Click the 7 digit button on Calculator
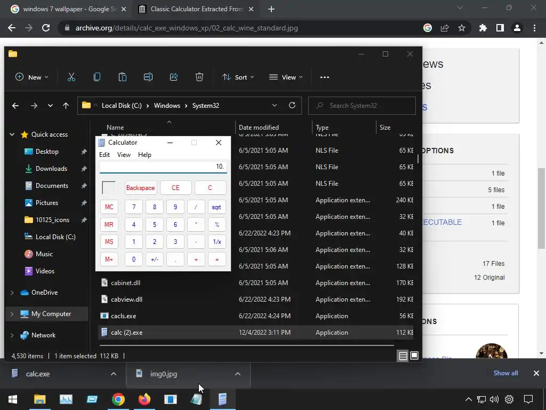This screenshot has height=410, width=546. (x=134, y=207)
